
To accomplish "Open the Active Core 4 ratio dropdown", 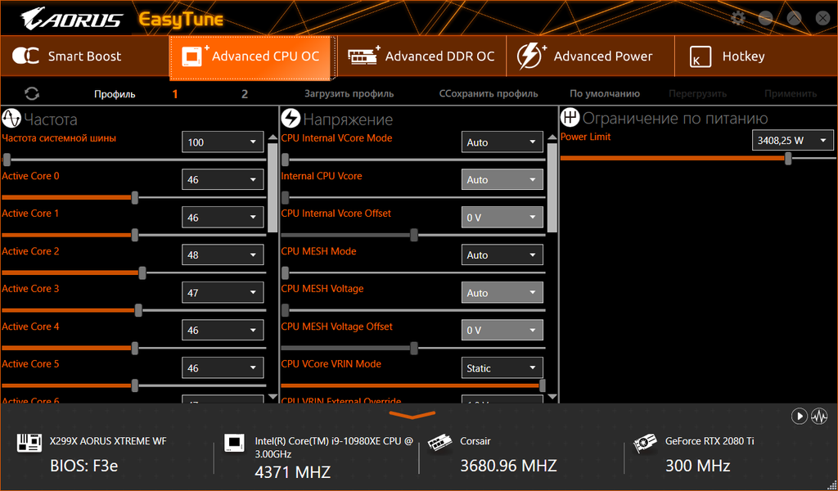I will point(223,330).
